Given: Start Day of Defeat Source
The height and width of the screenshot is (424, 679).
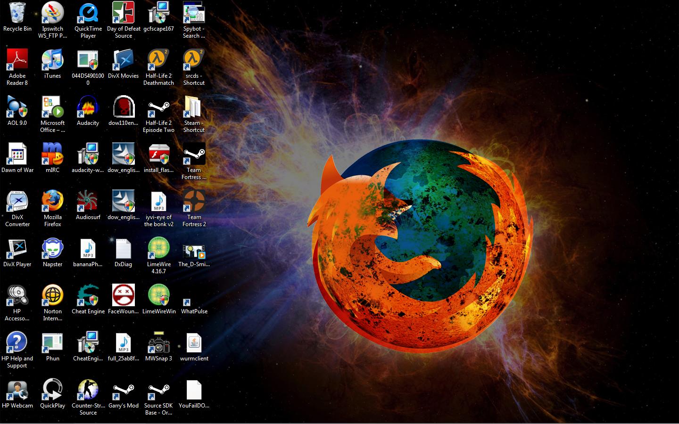Looking at the screenshot, I should (x=123, y=14).
